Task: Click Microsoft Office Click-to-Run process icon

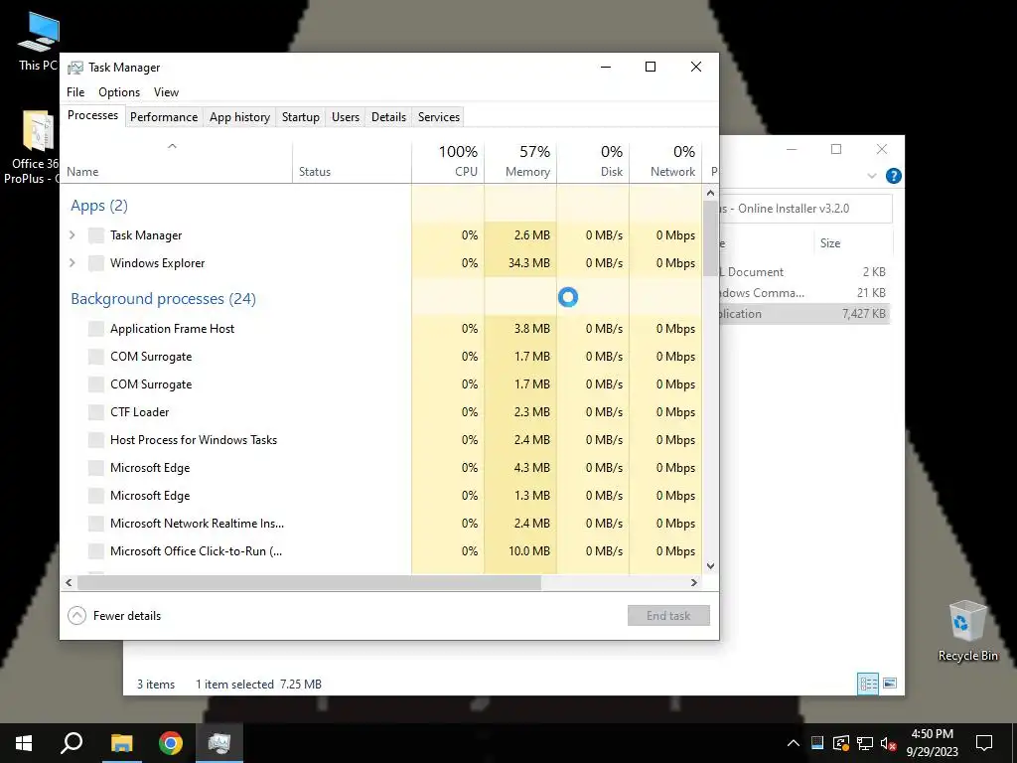Action: (96, 551)
